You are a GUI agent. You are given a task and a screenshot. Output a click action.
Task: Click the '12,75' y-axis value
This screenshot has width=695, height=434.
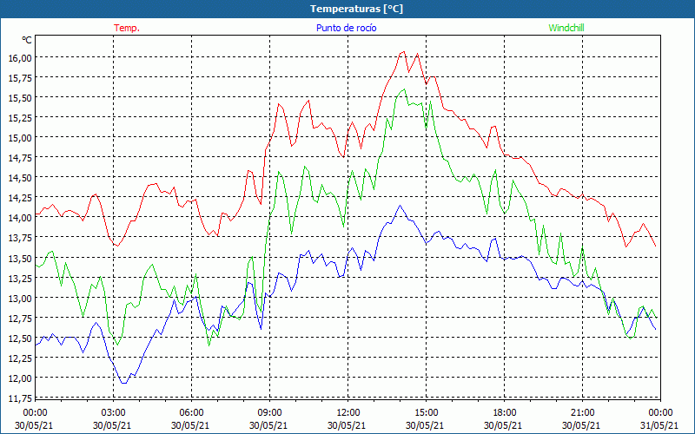(20, 318)
